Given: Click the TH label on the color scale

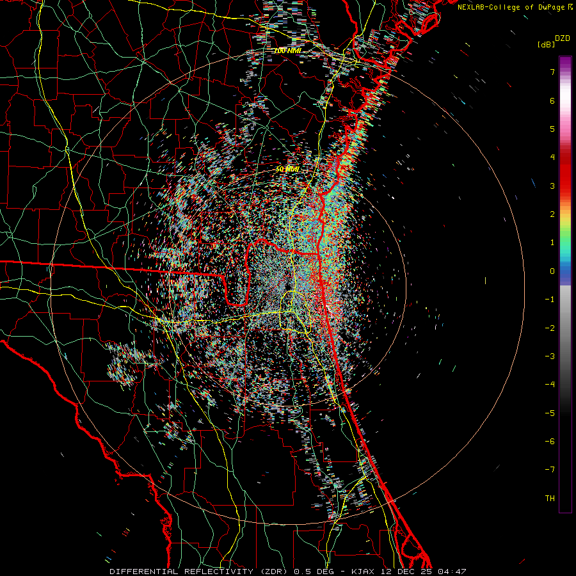Looking at the screenshot, I should coord(550,499).
